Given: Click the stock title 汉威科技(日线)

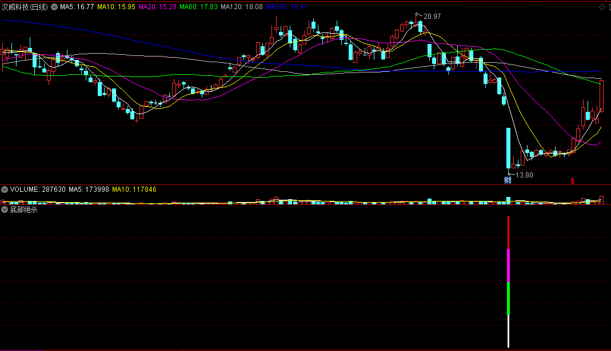Looking at the screenshot, I should point(25,7).
